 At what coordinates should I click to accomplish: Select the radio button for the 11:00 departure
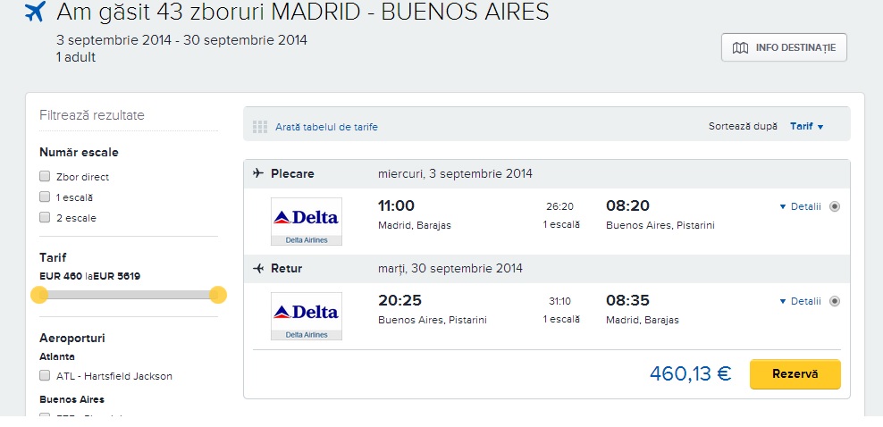835,206
